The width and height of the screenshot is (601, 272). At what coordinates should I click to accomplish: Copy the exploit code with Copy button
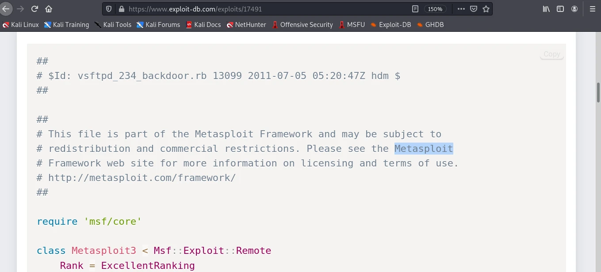(x=551, y=54)
